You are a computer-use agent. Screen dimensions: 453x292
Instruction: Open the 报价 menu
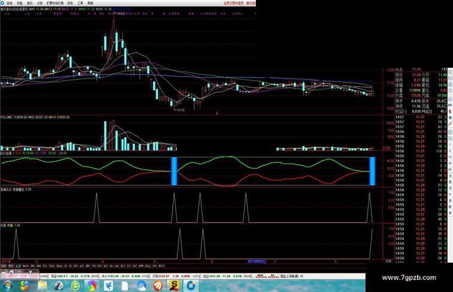click(x=29, y=3)
